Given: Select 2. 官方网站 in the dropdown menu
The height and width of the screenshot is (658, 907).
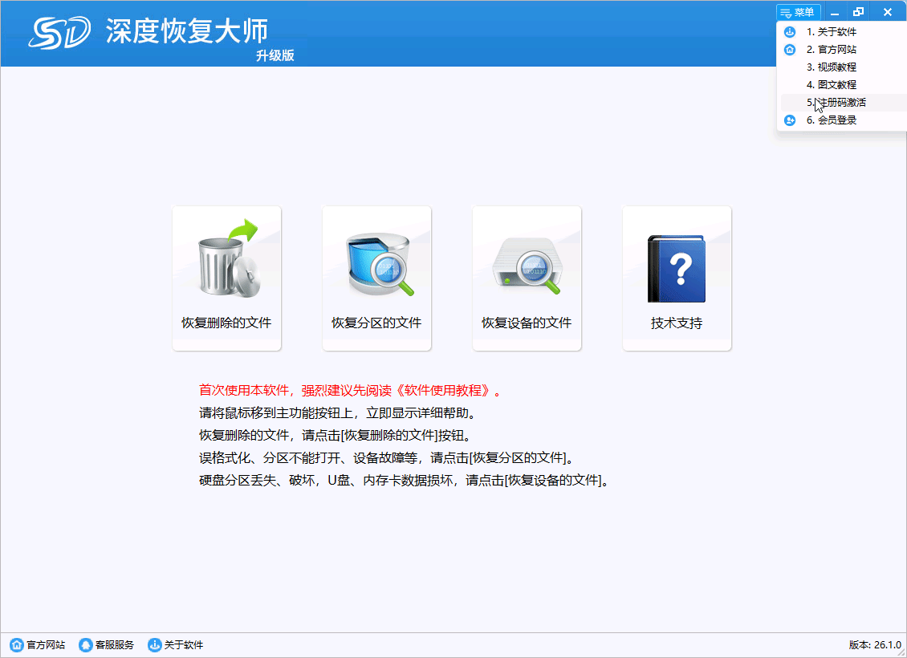Looking at the screenshot, I should (x=832, y=50).
